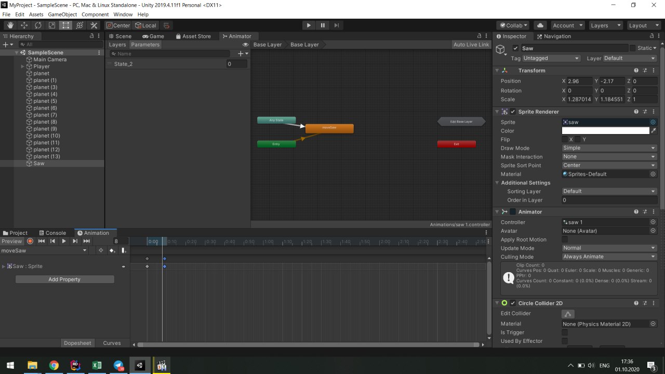Image resolution: width=665 pixels, height=374 pixels.
Task: Open the Draw Mode dropdown
Action: click(x=609, y=148)
